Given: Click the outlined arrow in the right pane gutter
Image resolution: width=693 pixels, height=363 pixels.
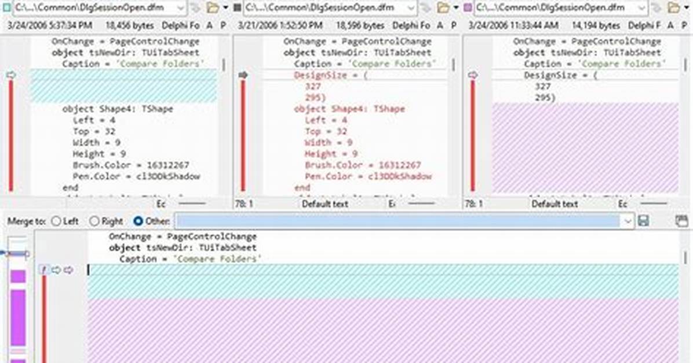Looking at the screenshot, I should (x=472, y=75).
